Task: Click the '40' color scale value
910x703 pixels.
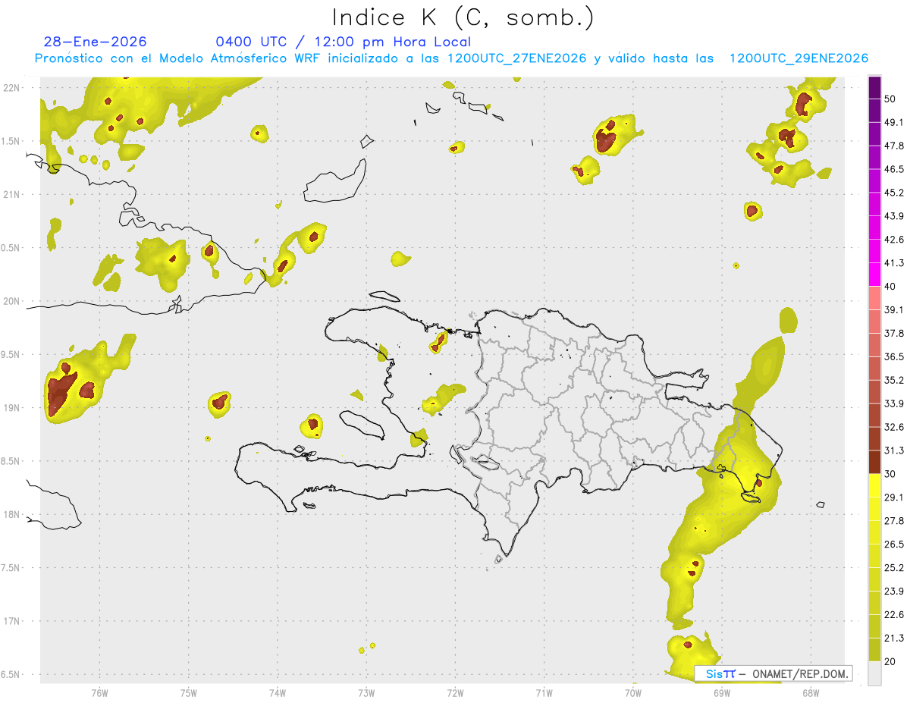Action: (890, 287)
